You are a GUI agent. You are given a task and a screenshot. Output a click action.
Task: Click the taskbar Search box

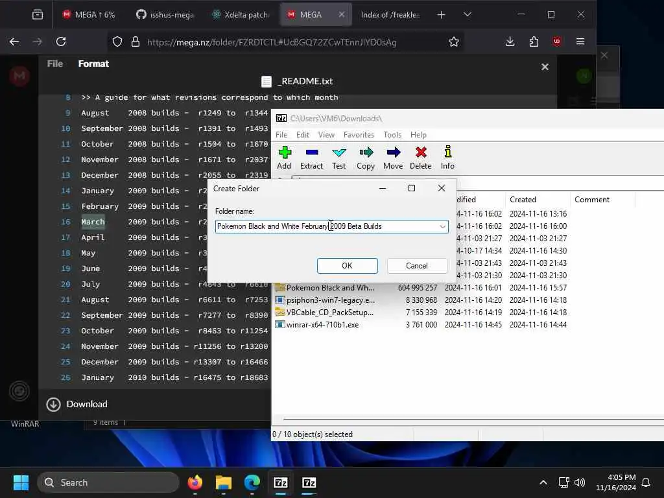point(108,482)
